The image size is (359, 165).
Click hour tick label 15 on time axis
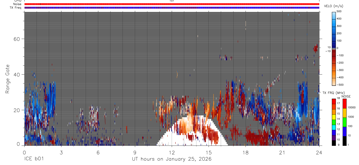click(x=208, y=152)
